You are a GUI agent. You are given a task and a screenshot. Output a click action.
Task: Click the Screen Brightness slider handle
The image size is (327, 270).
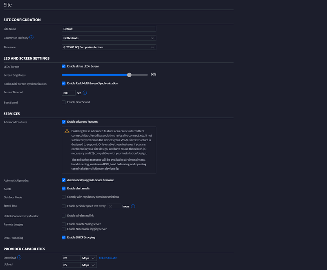point(129,75)
